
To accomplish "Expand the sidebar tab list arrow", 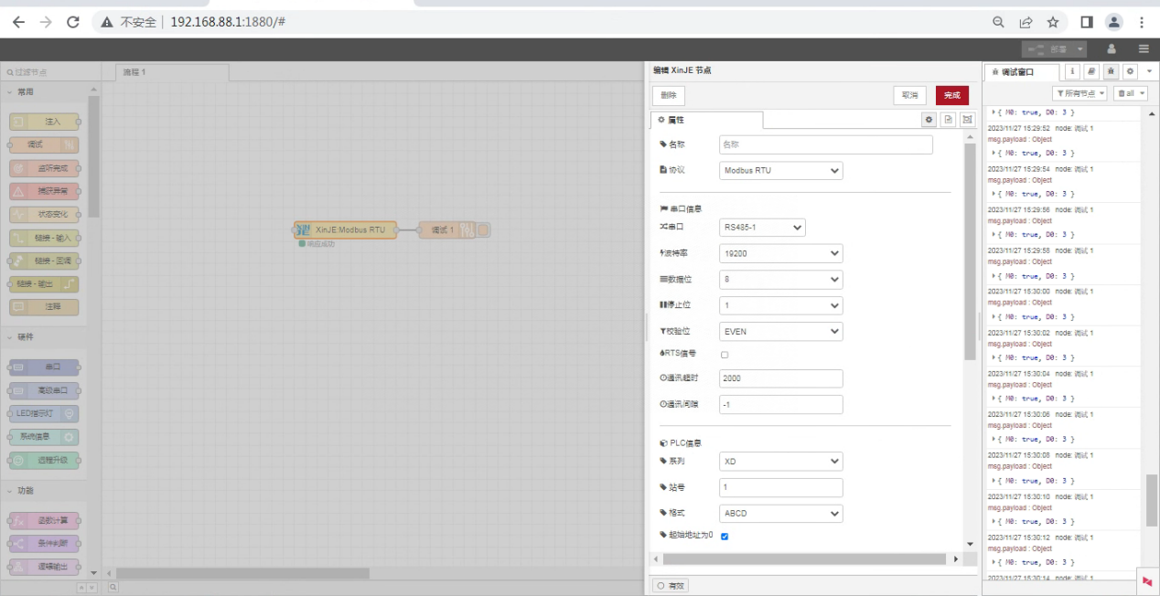I will point(1149,71).
